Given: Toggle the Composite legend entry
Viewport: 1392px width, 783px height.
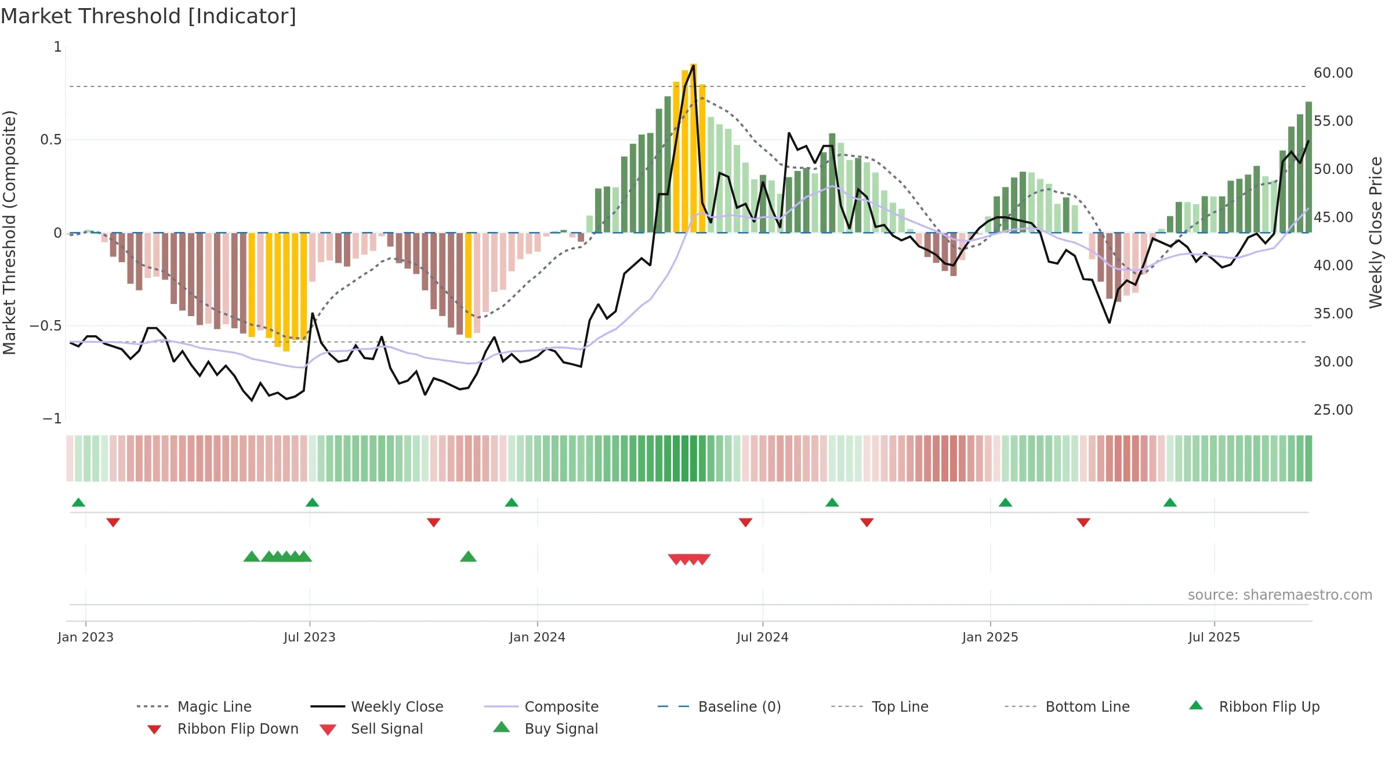Looking at the screenshot, I should (541, 706).
